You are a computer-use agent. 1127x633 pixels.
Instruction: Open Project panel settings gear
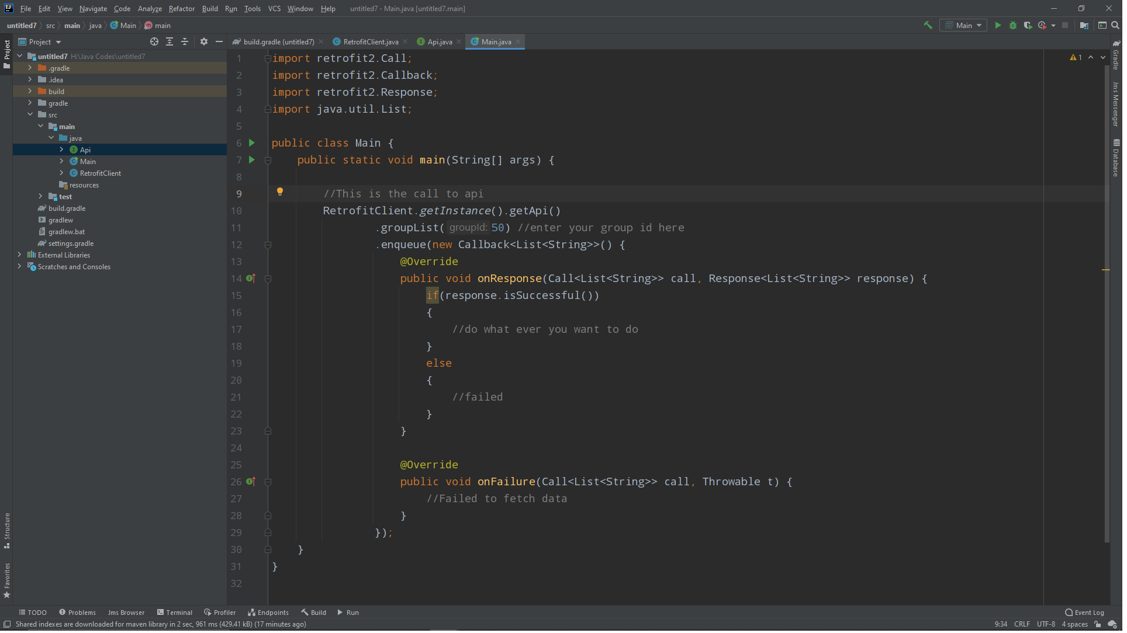[205, 42]
